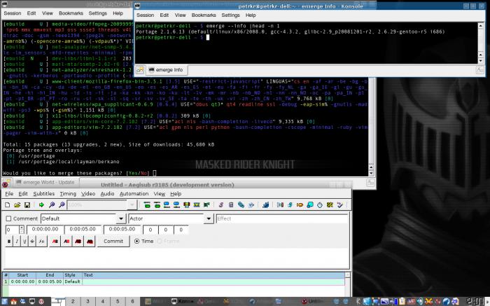Click the Konsole taskbar entry
Viewport: 490px width, 306px height.
coord(183,301)
